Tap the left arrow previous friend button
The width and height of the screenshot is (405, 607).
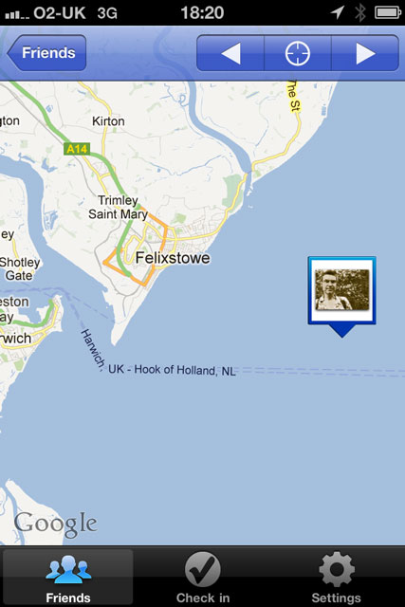pyautogui.click(x=230, y=53)
